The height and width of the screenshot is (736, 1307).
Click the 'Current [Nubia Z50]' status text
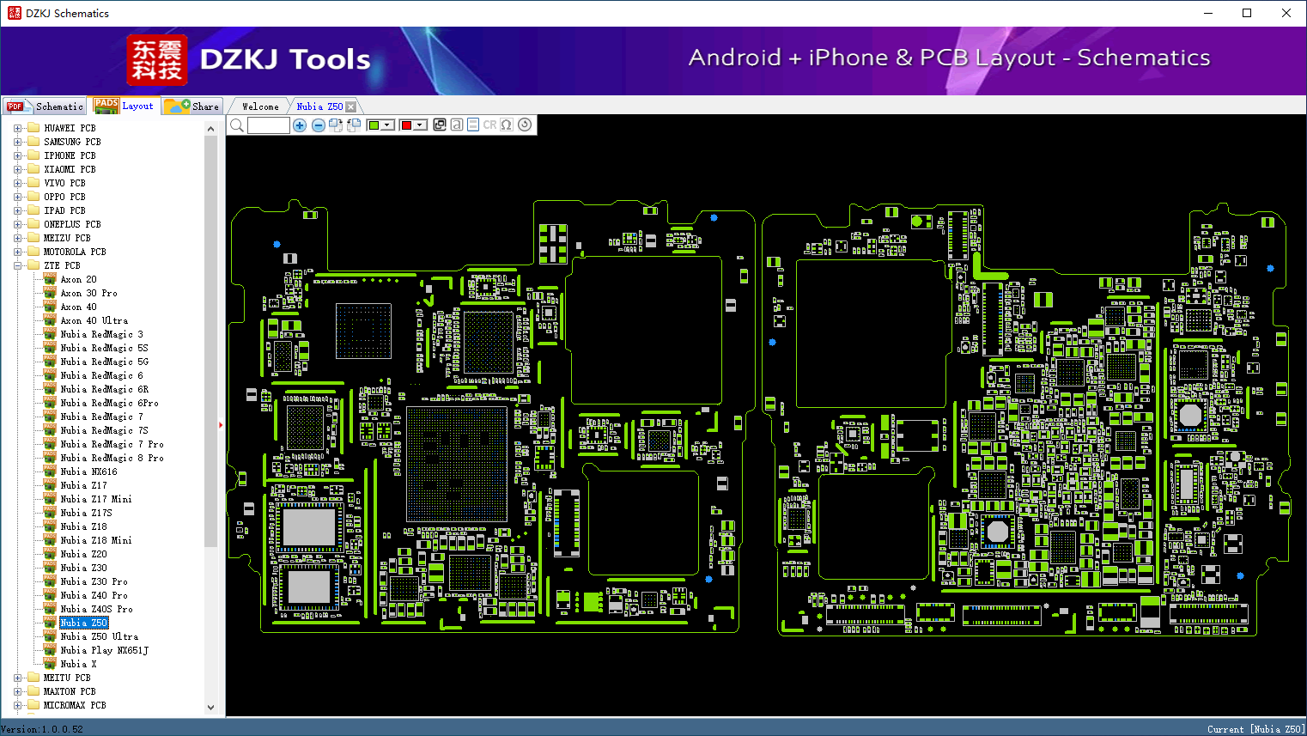coord(1255,729)
